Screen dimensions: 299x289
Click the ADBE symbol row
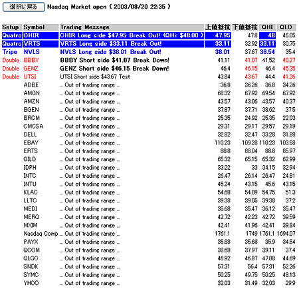click(x=31, y=85)
